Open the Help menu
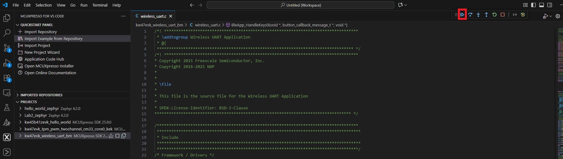This screenshot has width=563, height=159. point(116,5)
